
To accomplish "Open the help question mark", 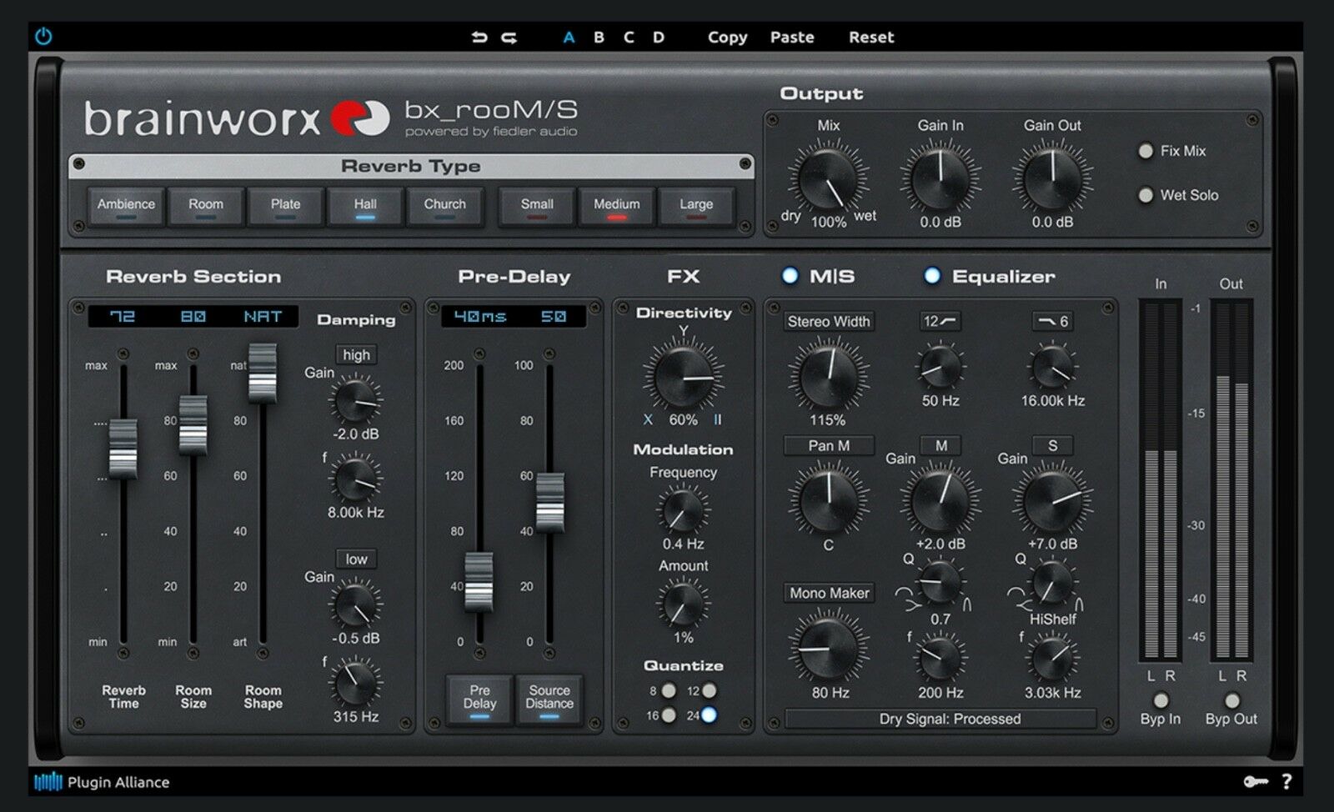I will [x=1286, y=781].
